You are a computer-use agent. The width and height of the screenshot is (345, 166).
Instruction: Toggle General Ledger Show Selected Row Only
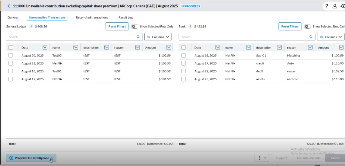(x=135, y=27)
